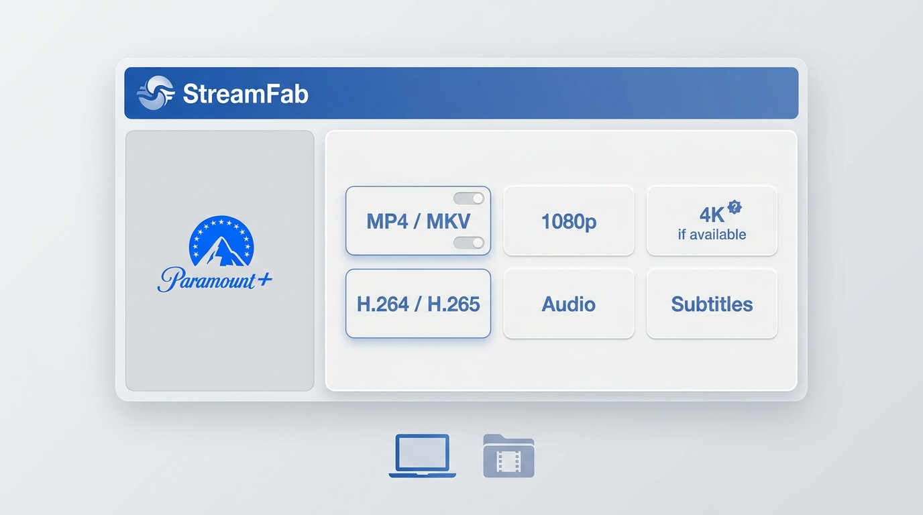
Task: Open the Subtitles options card
Action: [712, 303]
